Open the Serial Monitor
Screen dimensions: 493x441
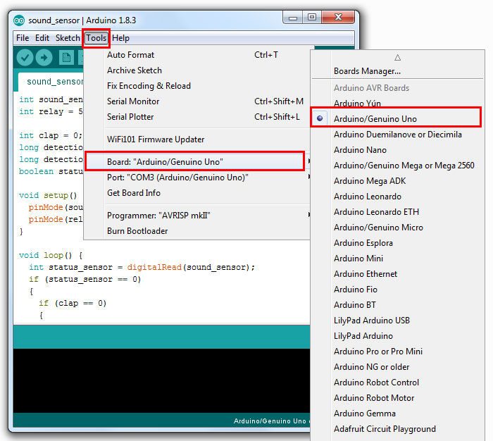pyautogui.click(x=198, y=101)
